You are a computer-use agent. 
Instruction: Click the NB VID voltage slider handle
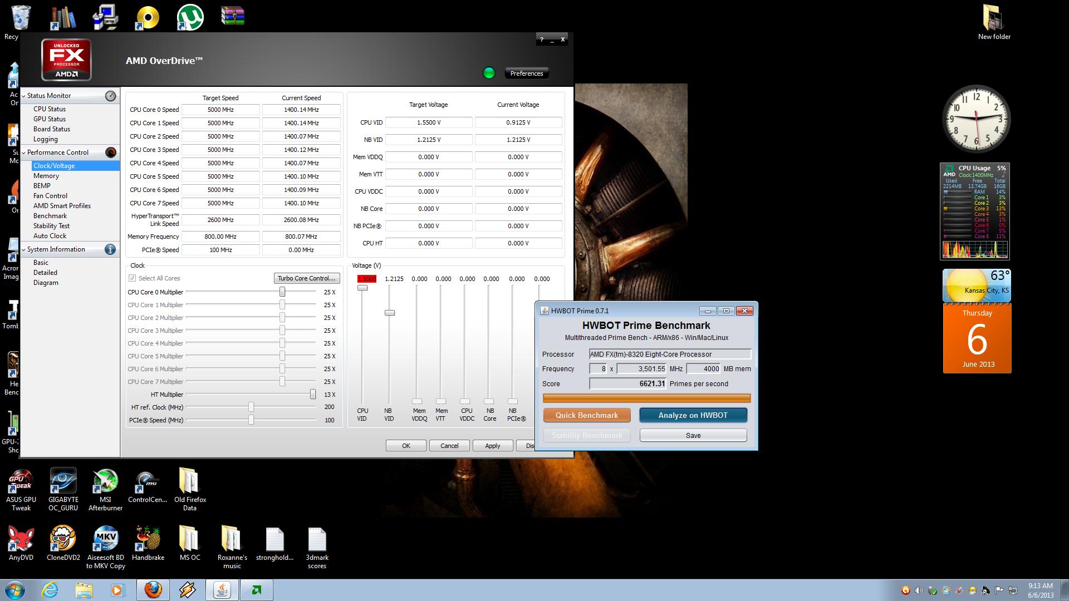pyautogui.click(x=390, y=313)
